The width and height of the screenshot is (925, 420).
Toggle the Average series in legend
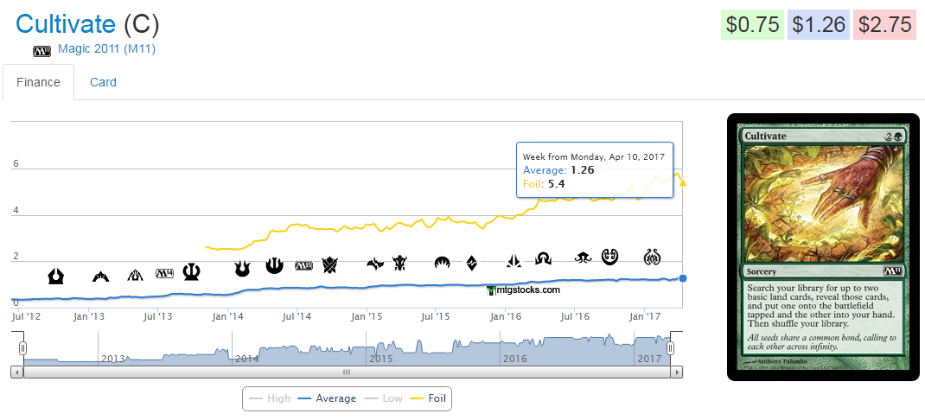pos(327,398)
